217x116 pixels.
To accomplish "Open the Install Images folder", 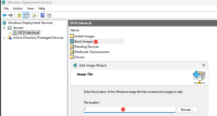I will pyautogui.click(x=84, y=36).
